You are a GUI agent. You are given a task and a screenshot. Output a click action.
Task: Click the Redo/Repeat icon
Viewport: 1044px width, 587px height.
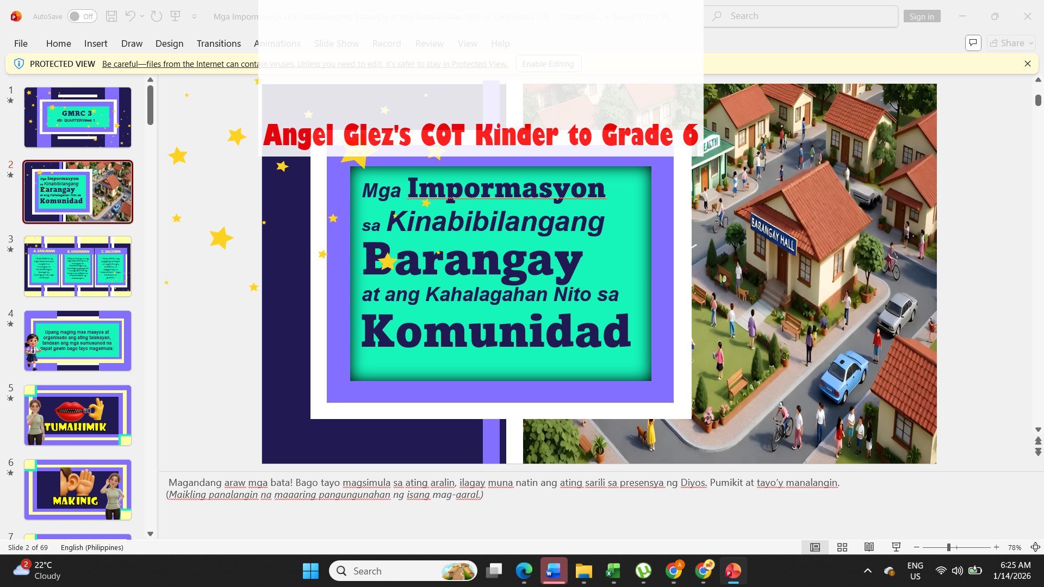157,16
